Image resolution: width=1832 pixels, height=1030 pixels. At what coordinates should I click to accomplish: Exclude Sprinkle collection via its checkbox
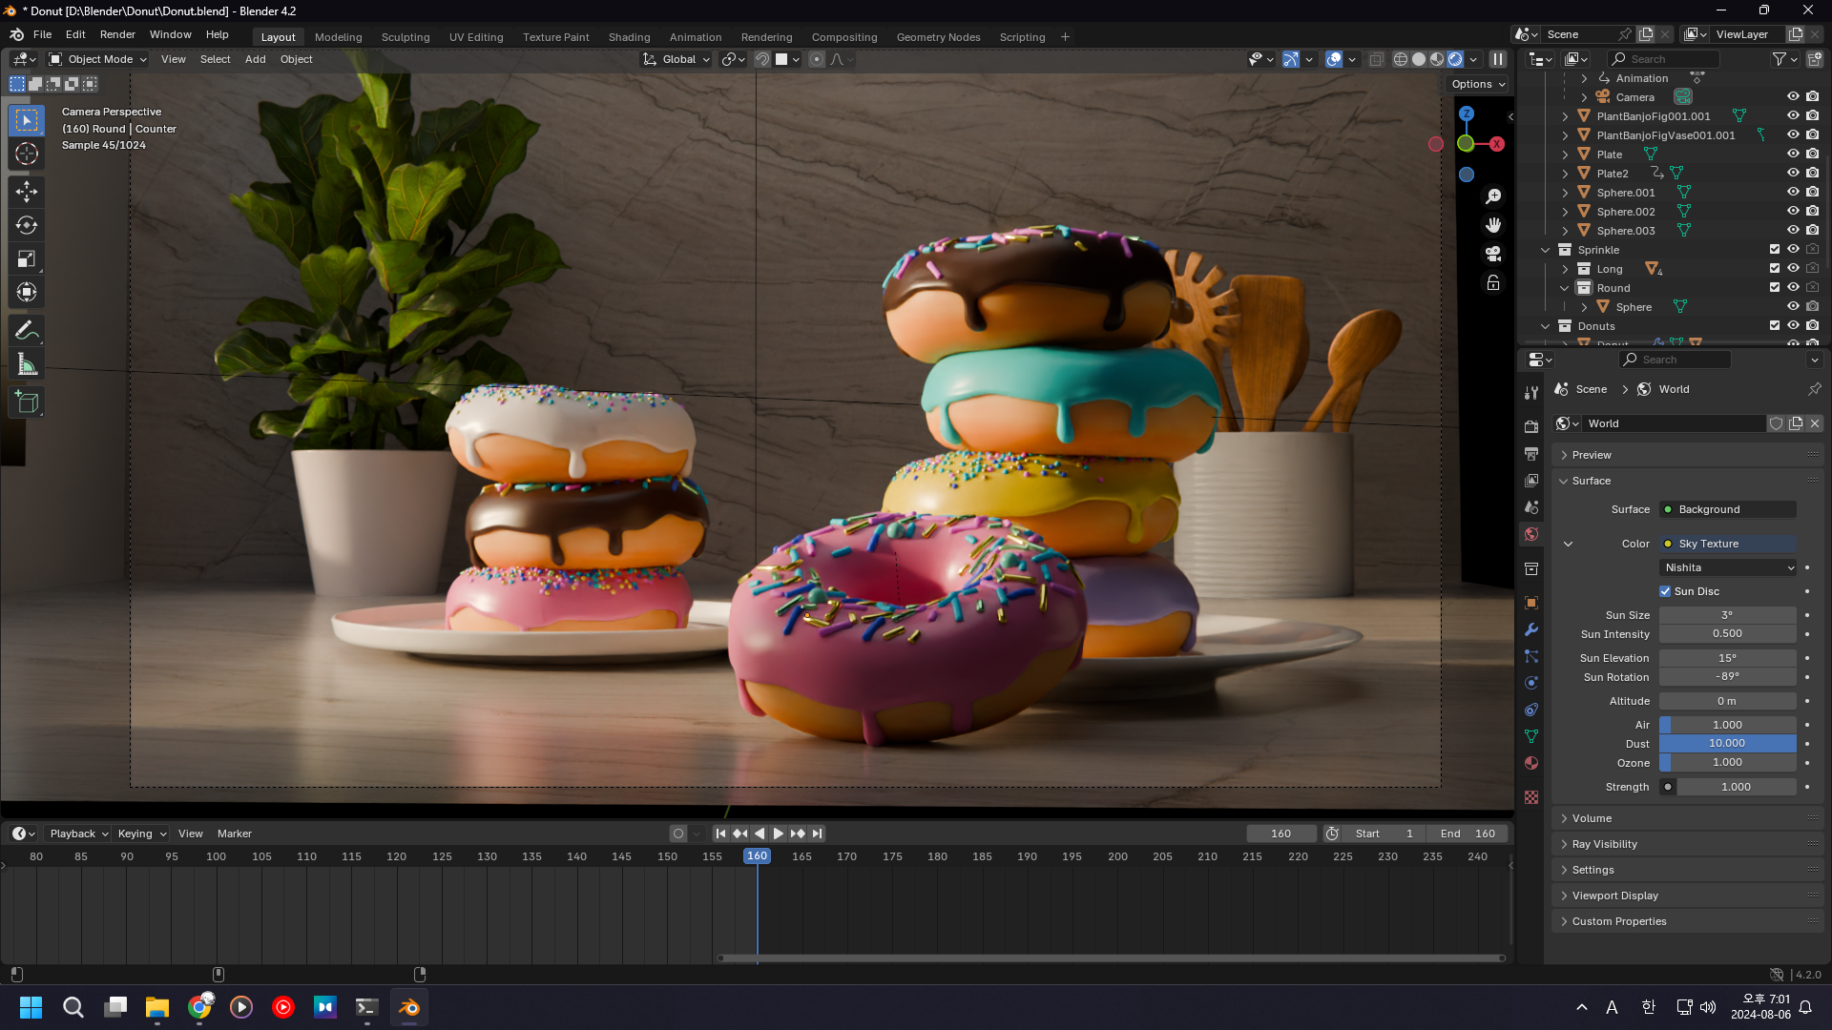pyautogui.click(x=1775, y=249)
